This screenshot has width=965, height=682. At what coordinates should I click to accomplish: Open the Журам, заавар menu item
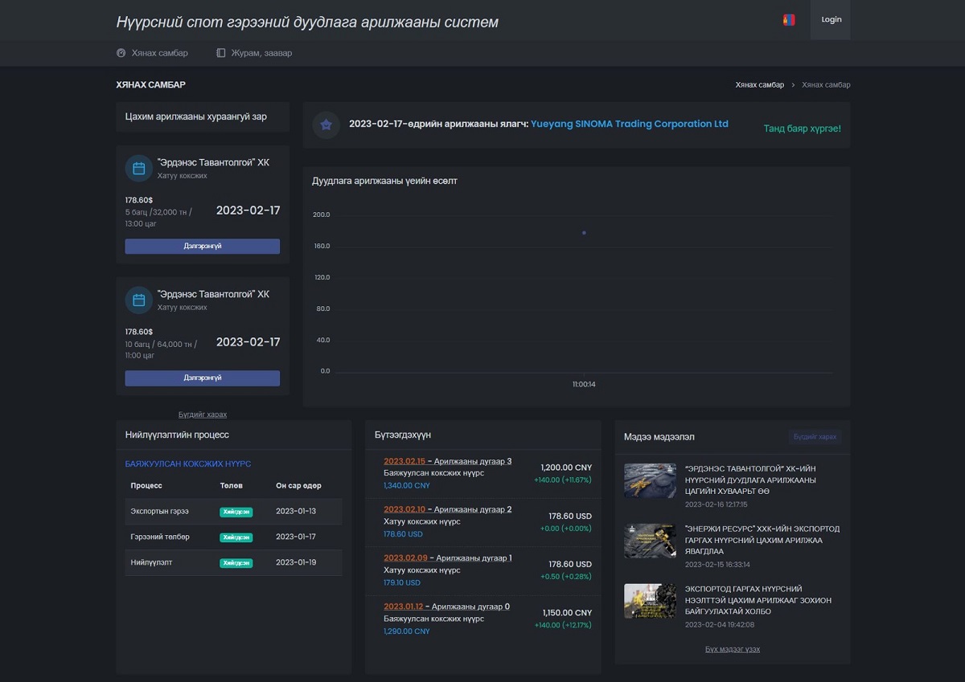pos(263,53)
